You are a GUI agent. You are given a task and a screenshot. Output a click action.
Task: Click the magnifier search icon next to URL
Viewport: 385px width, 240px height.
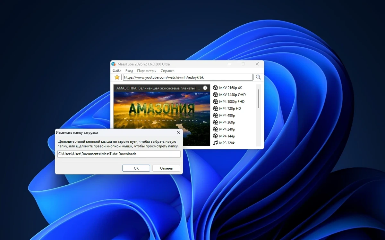[x=258, y=77]
